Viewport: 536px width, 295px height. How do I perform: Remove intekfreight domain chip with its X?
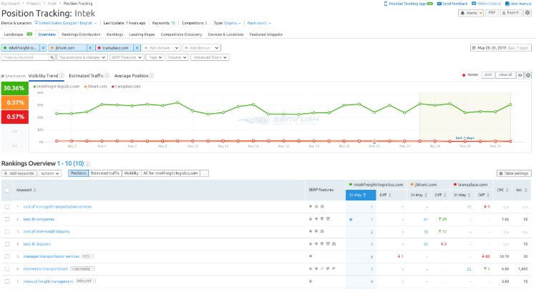coord(44,48)
